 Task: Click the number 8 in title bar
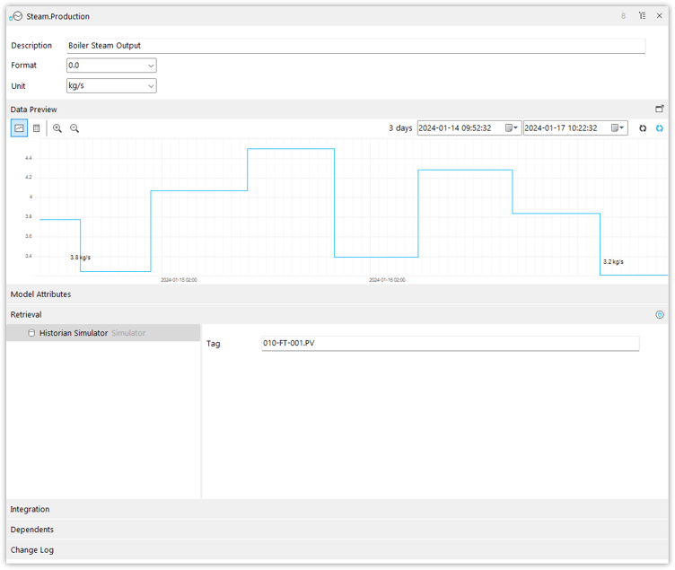tap(623, 16)
